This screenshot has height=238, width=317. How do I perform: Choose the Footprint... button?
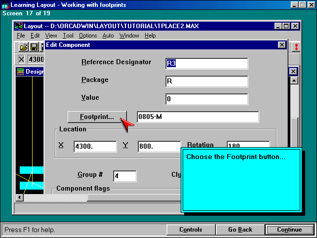97,117
